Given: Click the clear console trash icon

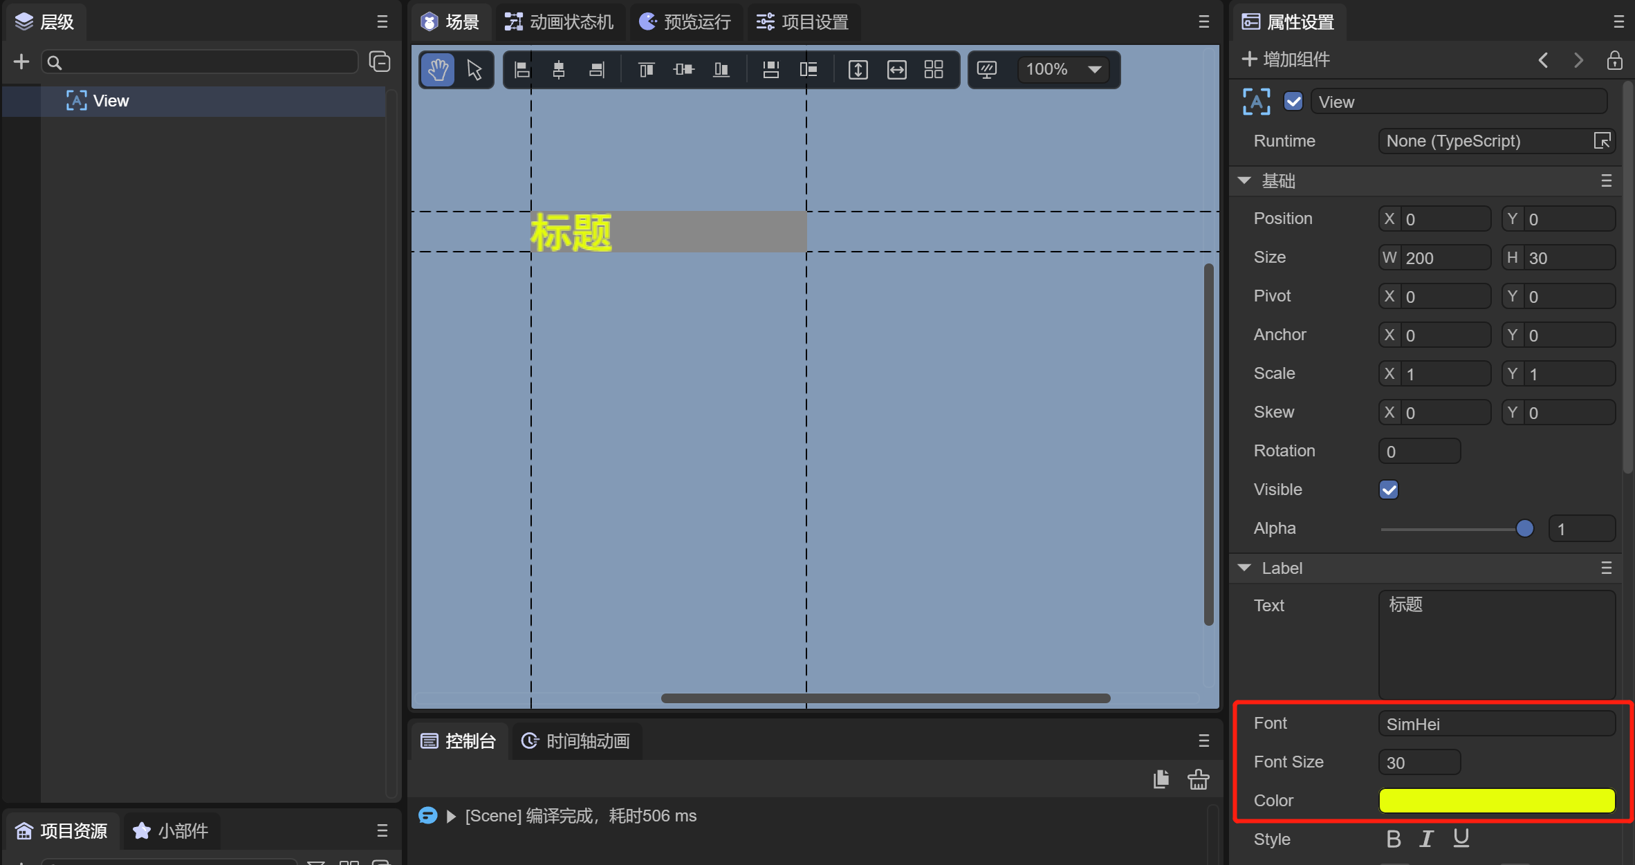Looking at the screenshot, I should 1198,779.
